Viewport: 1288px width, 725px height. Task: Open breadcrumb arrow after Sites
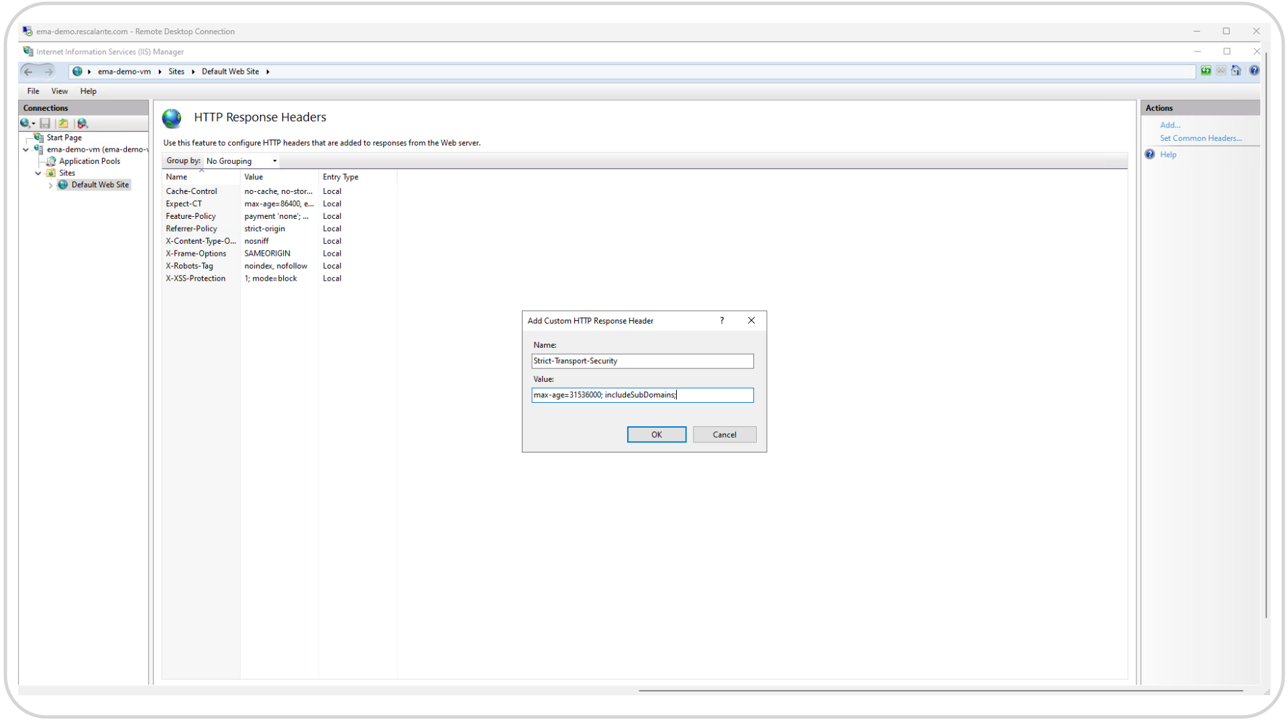(x=193, y=72)
